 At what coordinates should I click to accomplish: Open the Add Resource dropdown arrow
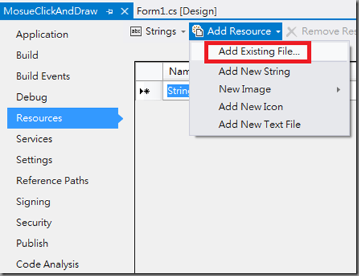pyautogui.click(x=278, y=31)
